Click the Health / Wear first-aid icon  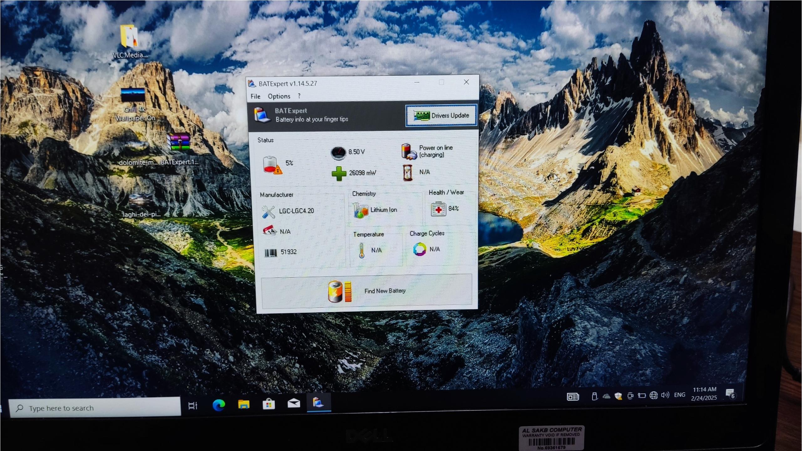pos(438,209)
